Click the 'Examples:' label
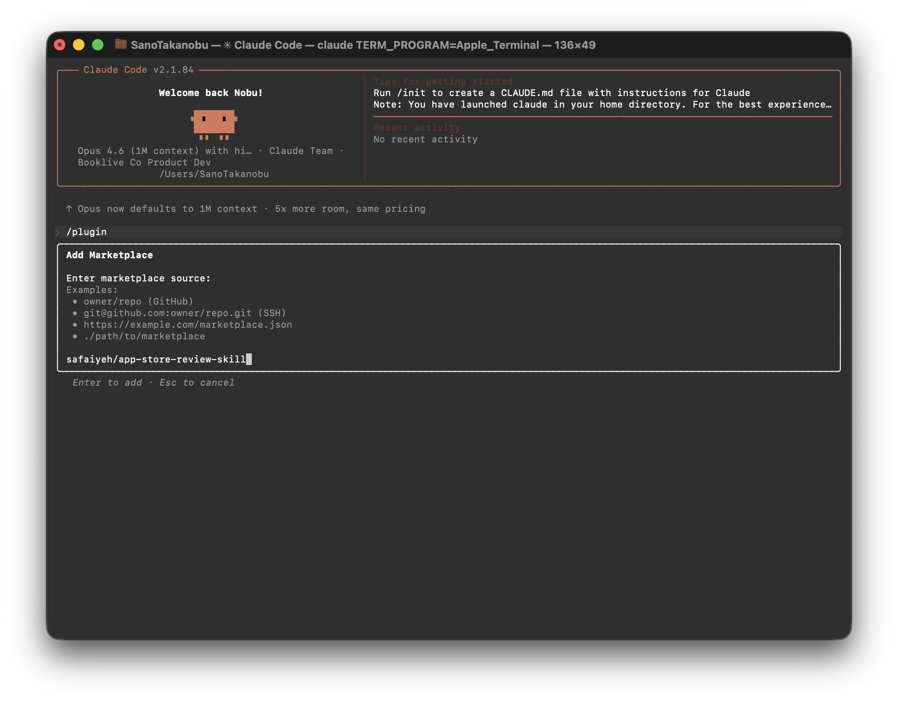 point(92,290)
